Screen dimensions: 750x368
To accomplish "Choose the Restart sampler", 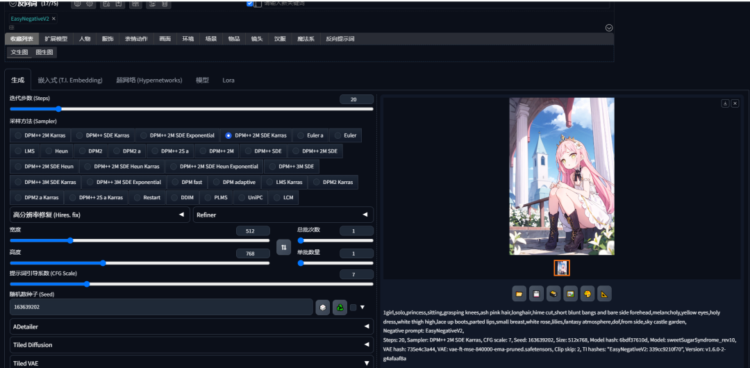I will (x=147, y=197).
